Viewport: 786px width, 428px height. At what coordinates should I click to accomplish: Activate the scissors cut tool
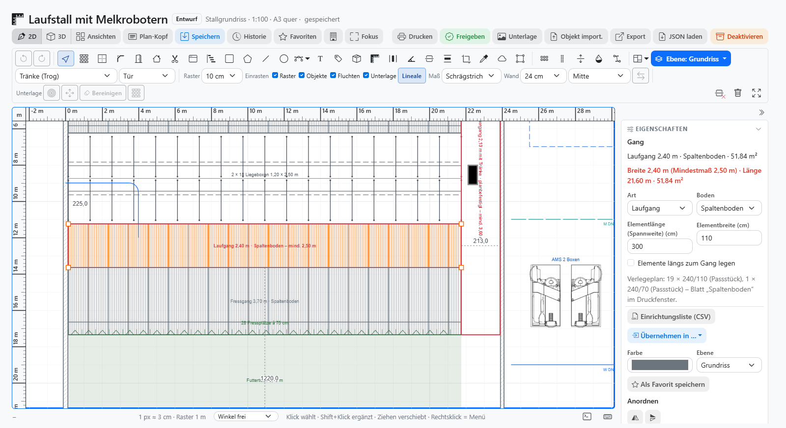175,59
